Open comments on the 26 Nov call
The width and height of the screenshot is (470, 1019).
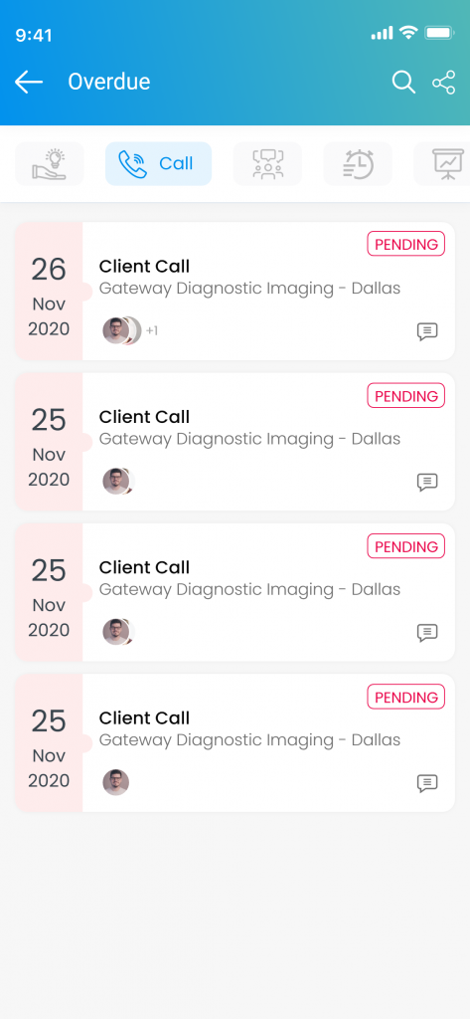click(427, 331)
